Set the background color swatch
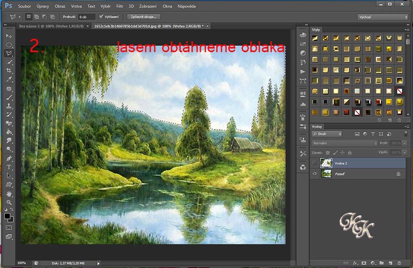The width and height of the screenshot is (413, 268). point(11,220)
